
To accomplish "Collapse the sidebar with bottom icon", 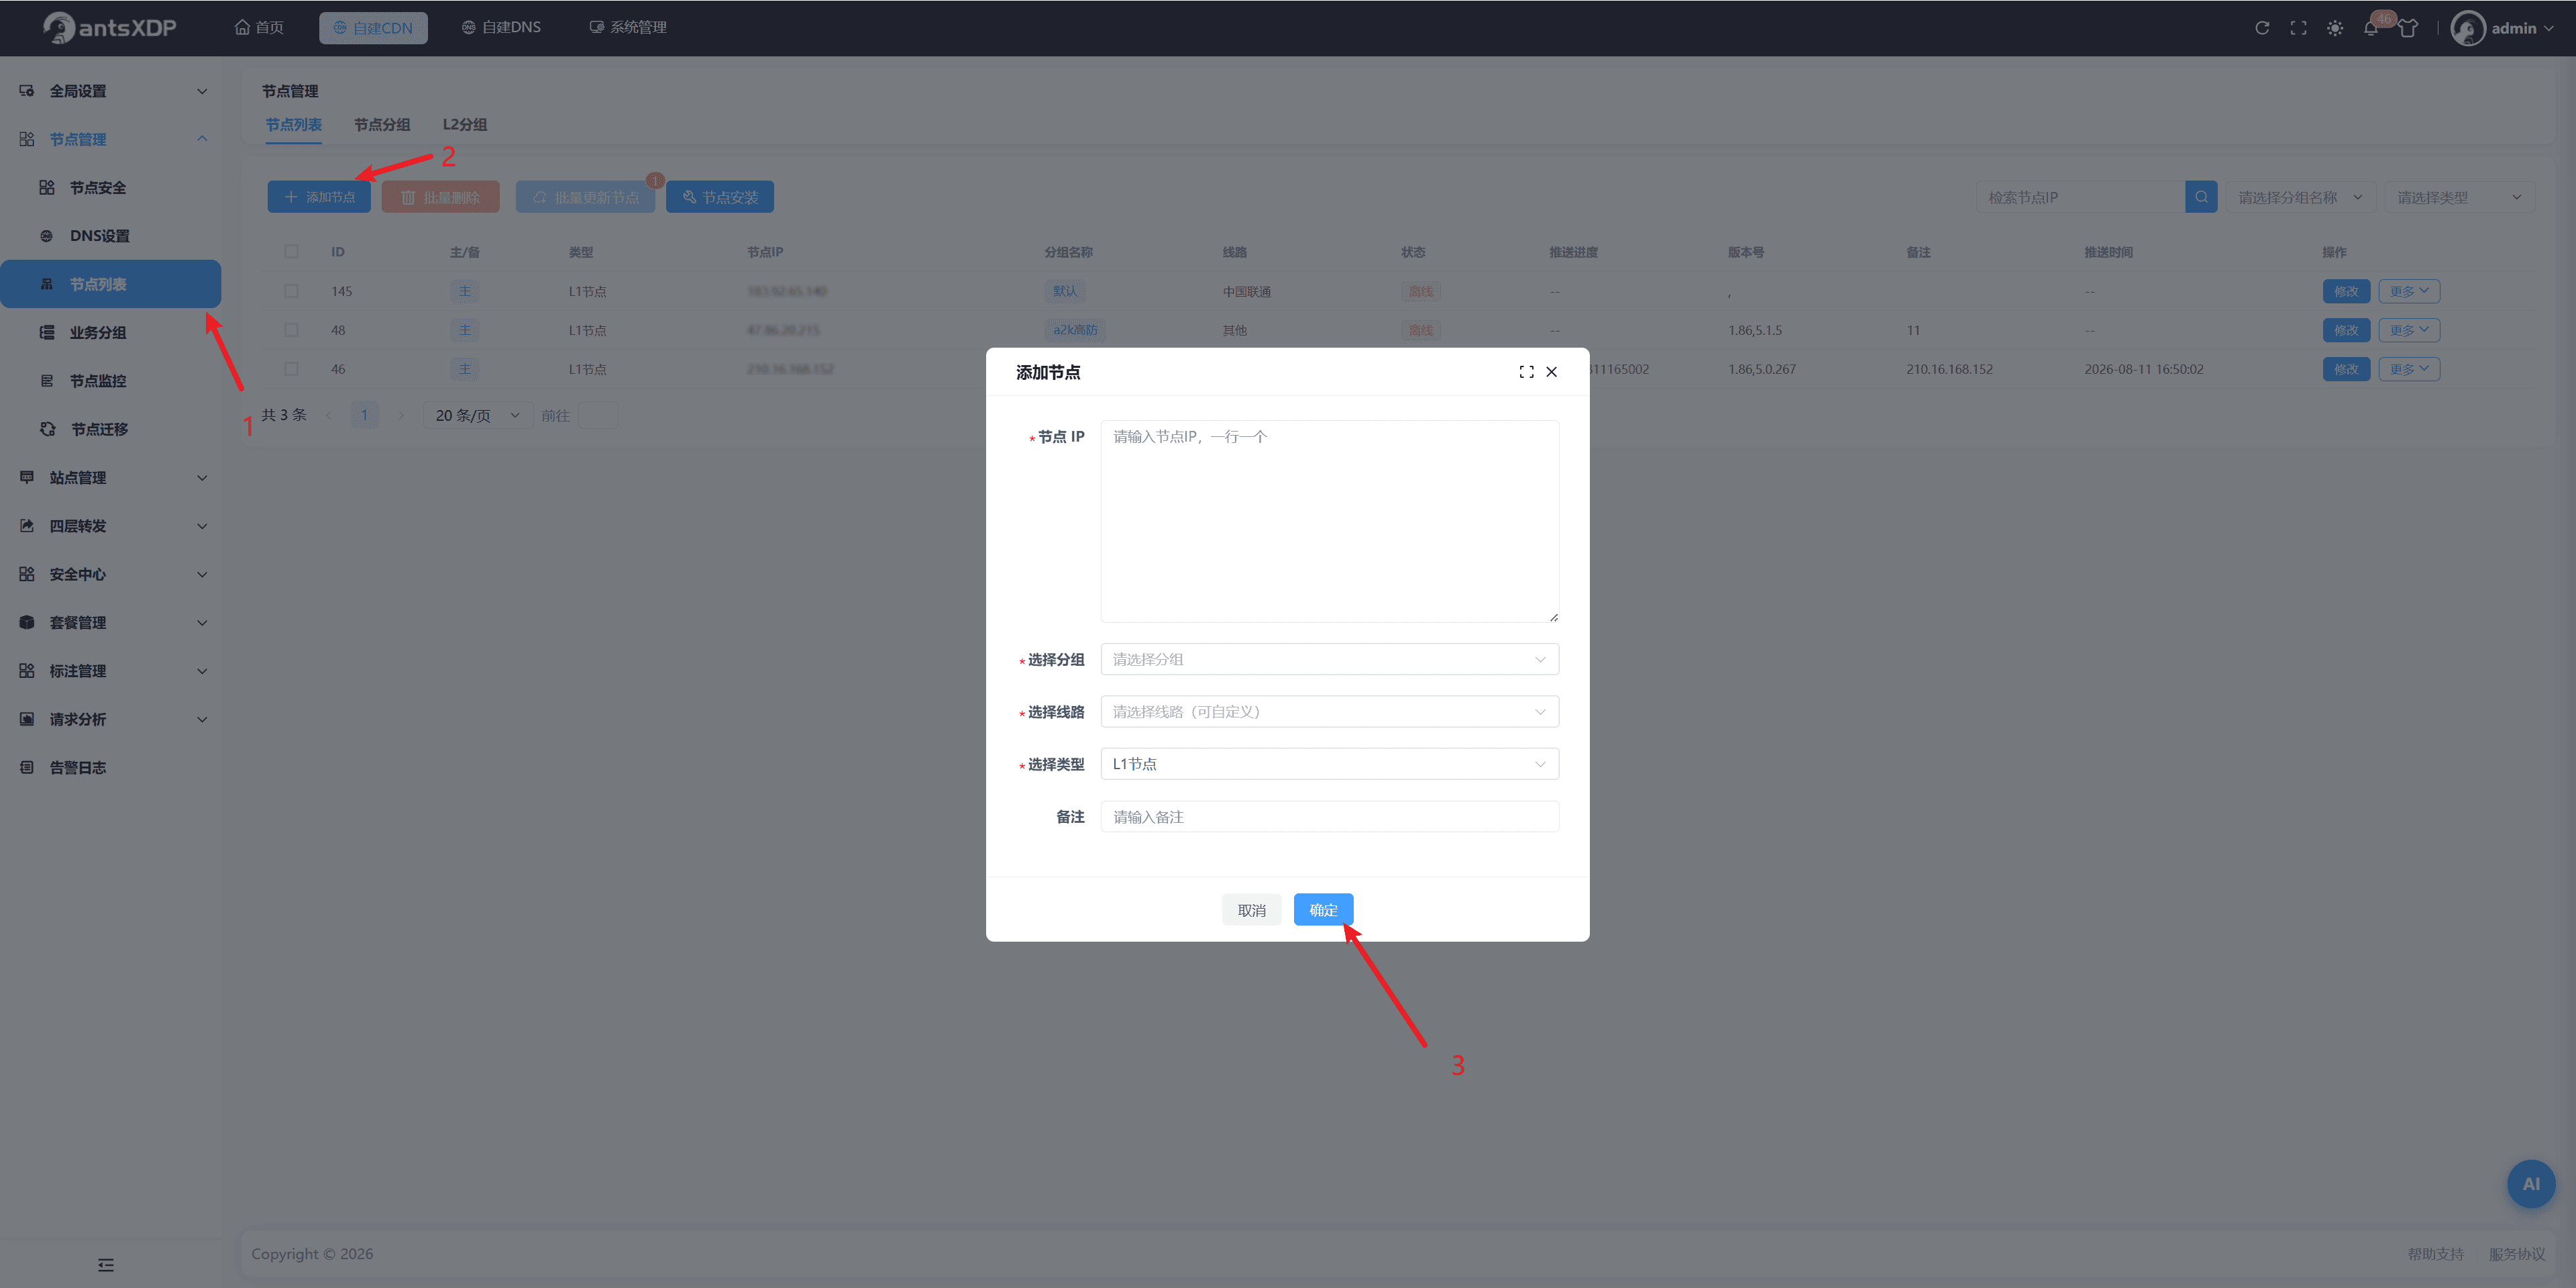I will 106,1264.
